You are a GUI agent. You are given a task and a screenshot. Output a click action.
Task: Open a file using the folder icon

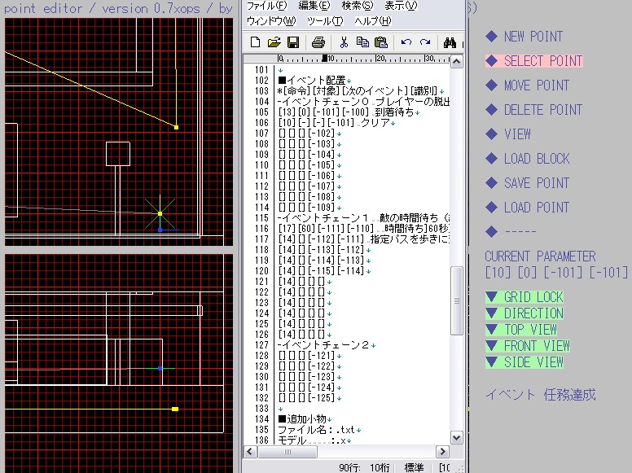coord(274,42)
